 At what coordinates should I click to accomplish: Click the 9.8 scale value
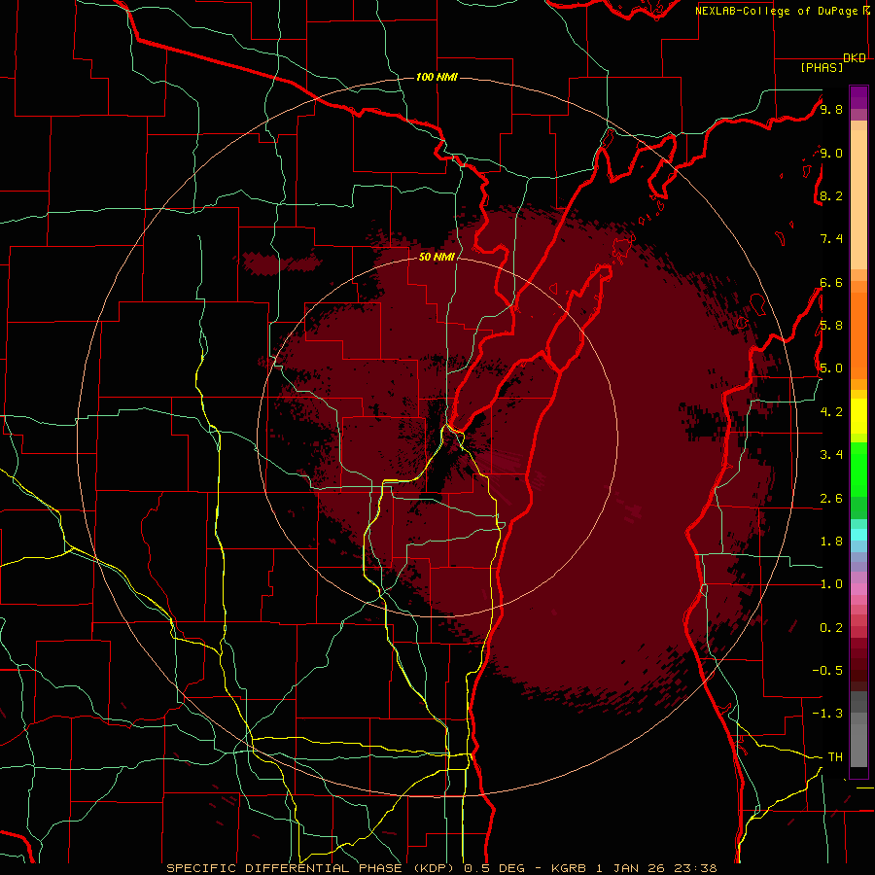click(831, 109)
